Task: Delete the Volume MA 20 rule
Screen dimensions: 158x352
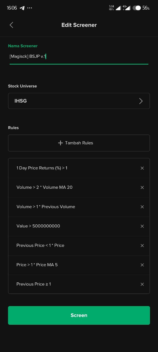Action: [x=142, y=187]
